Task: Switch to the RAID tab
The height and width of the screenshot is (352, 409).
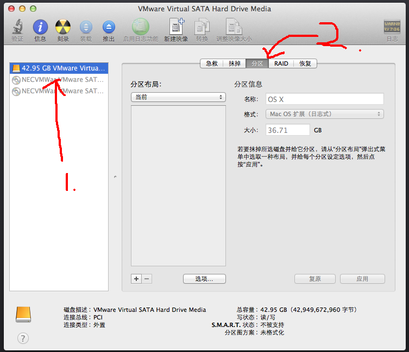Action: tap(281, 63)
